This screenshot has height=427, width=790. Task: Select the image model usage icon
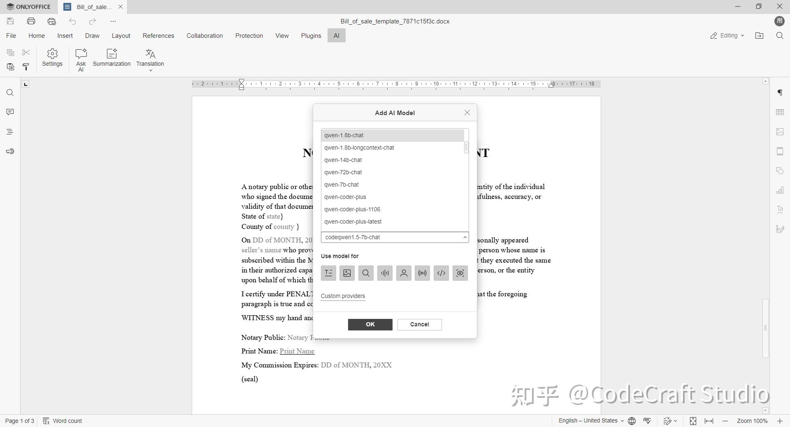(347, 273)
